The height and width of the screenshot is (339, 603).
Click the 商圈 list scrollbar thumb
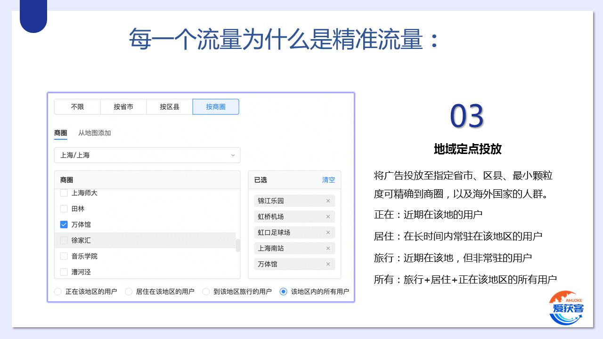[238, 245]
